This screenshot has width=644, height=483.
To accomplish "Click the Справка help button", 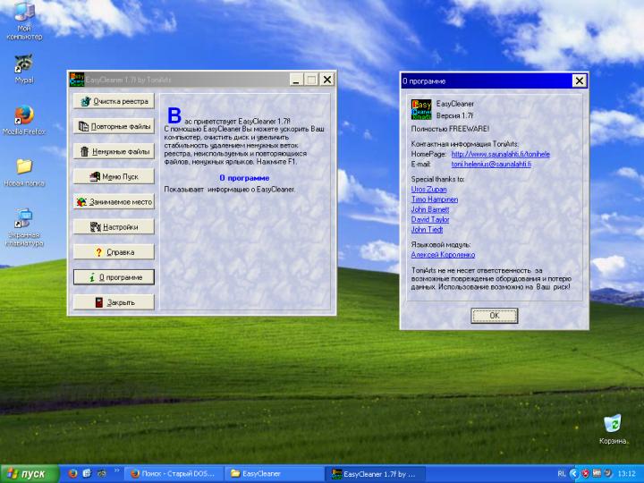I will (x=114, y=252).
